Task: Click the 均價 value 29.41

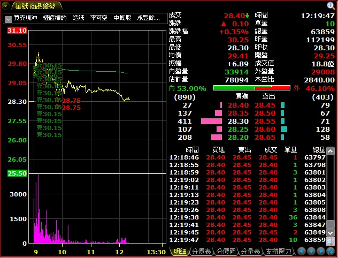Action: click(x=238, y=56)
